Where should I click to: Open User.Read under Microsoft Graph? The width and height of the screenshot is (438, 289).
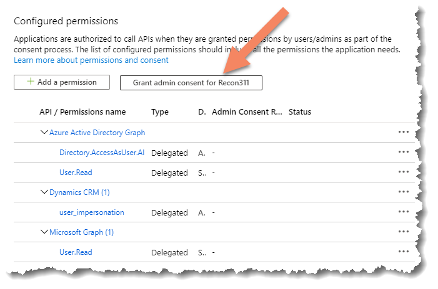click(76, 252)
